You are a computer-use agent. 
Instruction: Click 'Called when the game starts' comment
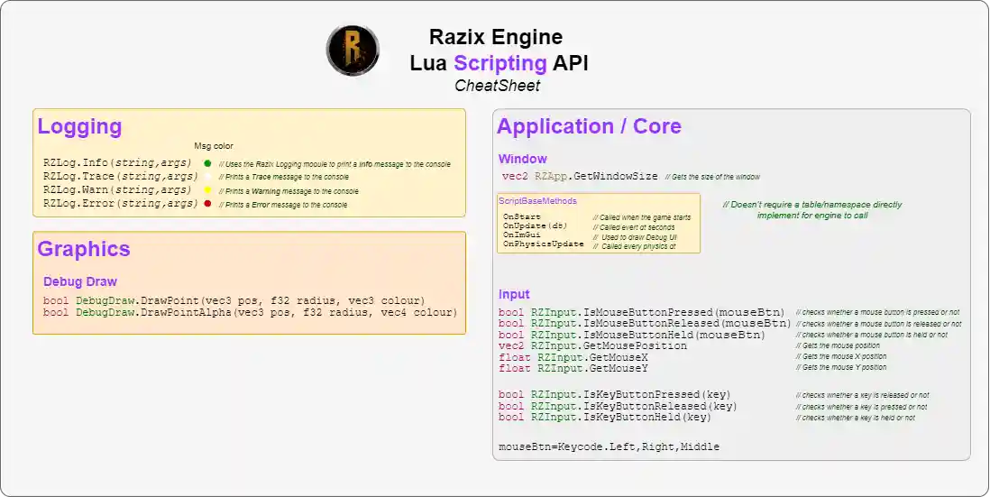641,217
